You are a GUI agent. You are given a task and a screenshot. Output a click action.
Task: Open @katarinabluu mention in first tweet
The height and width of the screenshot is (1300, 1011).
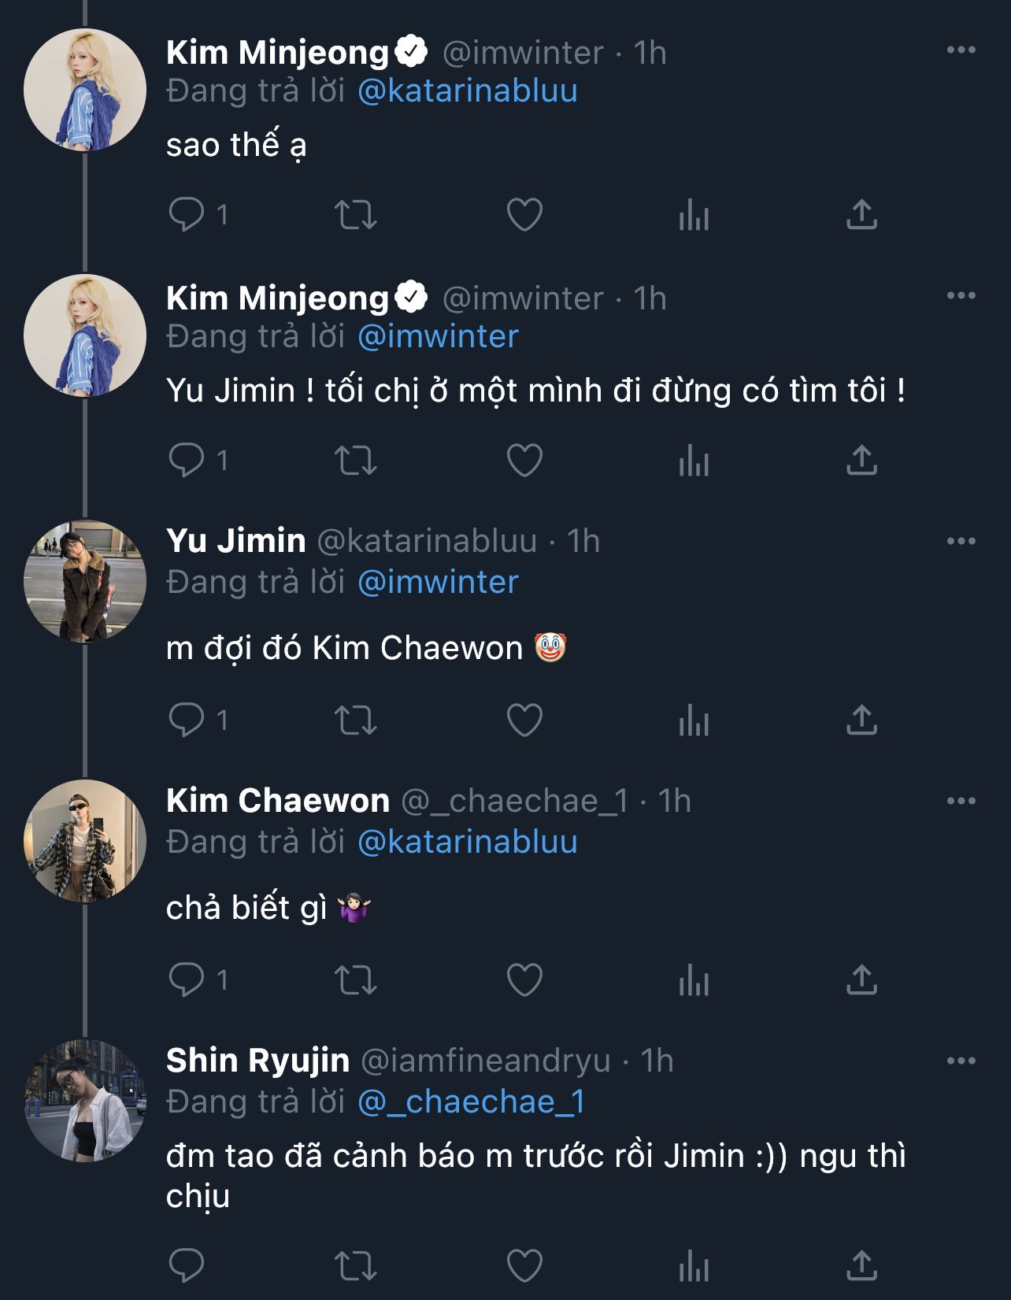468,91
